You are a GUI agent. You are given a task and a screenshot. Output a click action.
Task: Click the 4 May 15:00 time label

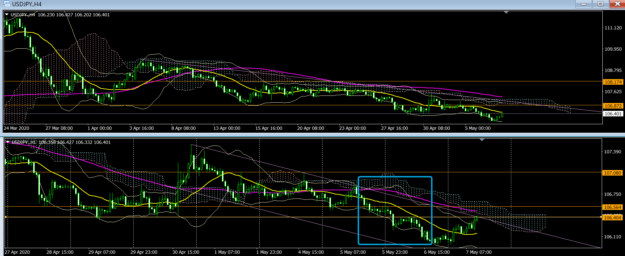(311, 252)
